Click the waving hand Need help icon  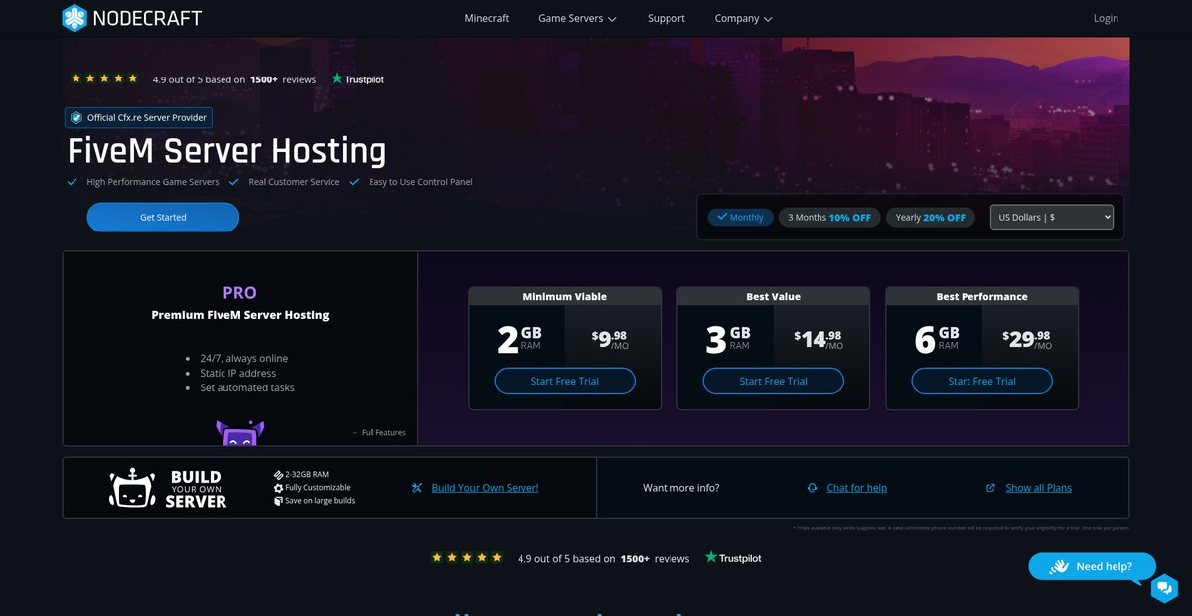pyautogui.click(x=1059, y=566)
